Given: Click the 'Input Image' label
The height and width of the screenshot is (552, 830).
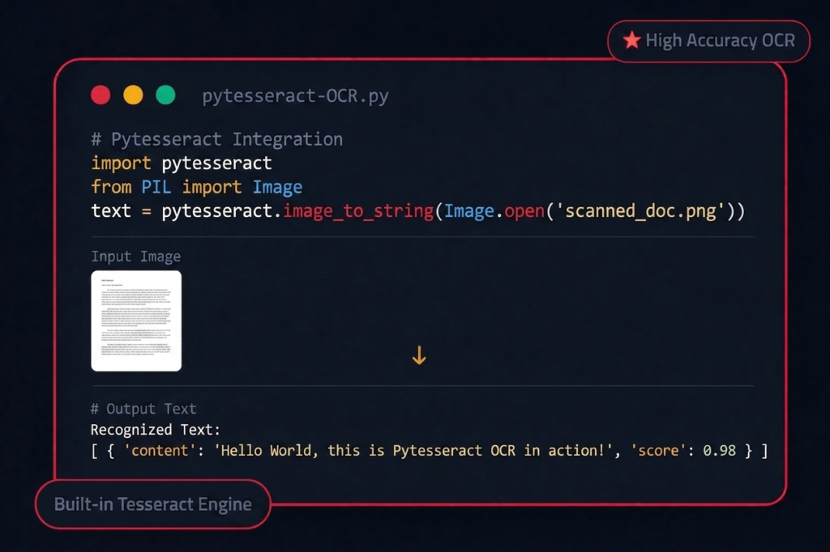Looking at the screenshot, I should [136, 257].
